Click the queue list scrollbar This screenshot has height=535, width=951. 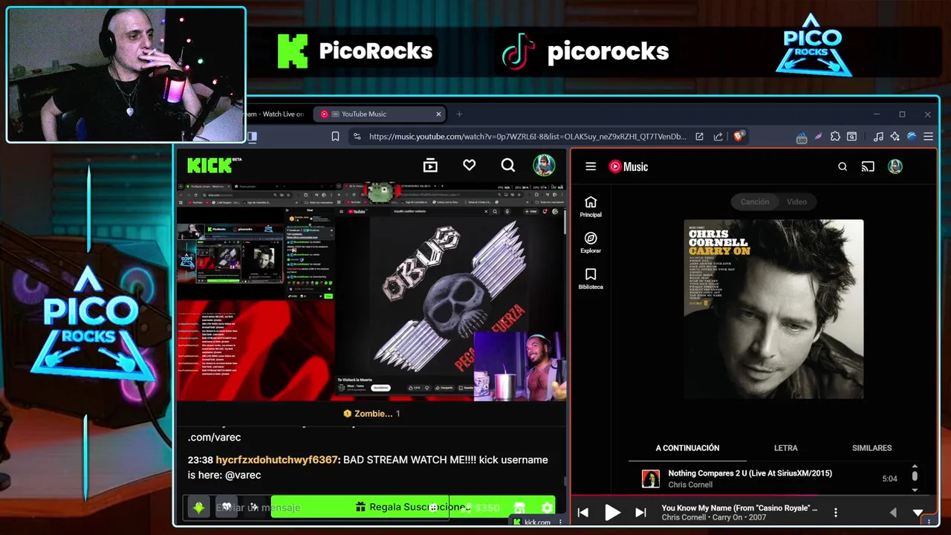pyautogui.click(x=915, y=476)
